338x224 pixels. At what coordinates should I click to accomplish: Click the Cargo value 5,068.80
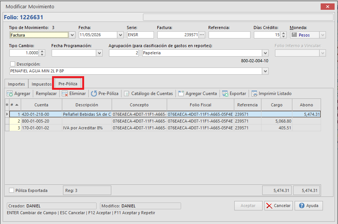pyautogui.click(x=277, y=121)
